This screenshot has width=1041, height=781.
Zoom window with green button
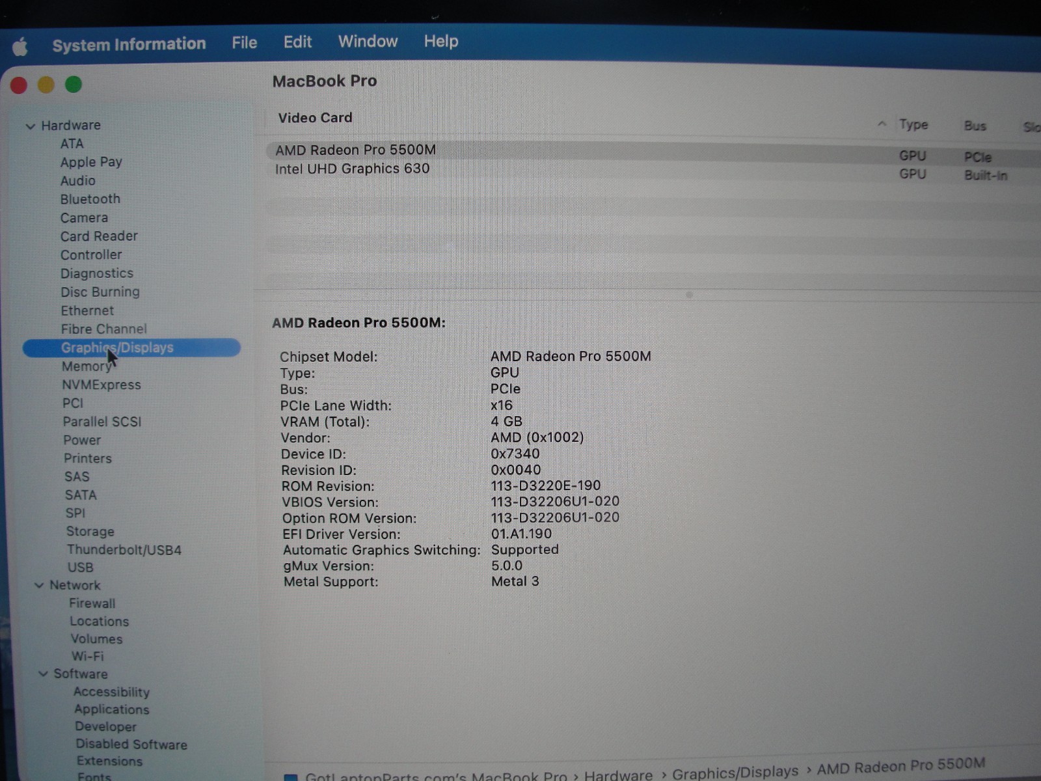point(74,84)
